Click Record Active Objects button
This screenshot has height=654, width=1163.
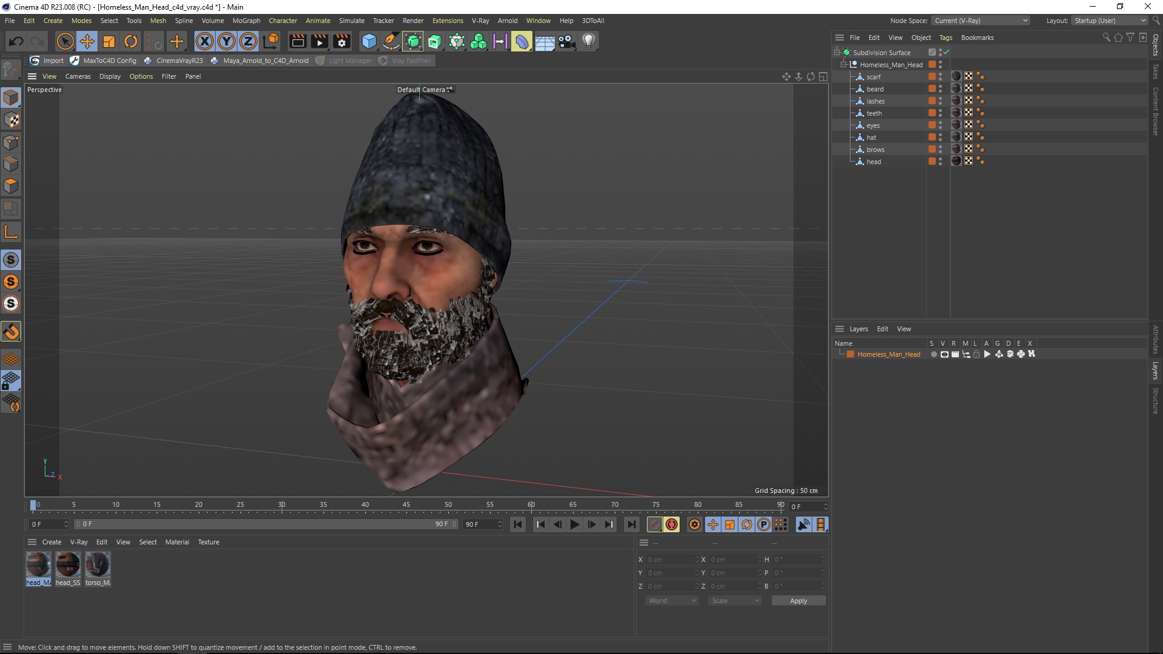click(x=654, y=524)
